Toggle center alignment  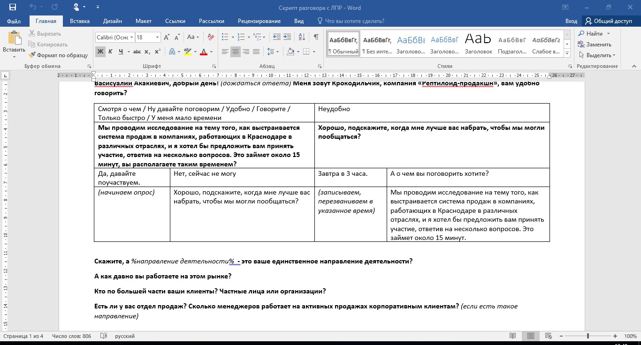236,52
